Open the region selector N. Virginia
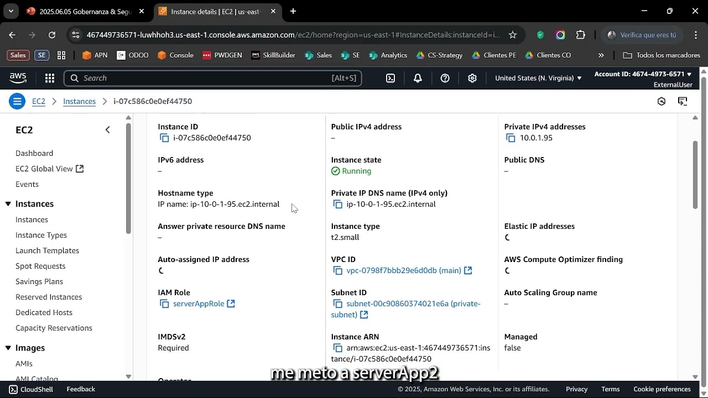This screenshot has height=398, width=708. (538, 78)
